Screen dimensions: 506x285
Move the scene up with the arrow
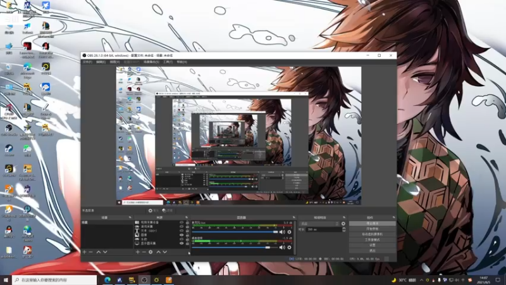(99, 251)
